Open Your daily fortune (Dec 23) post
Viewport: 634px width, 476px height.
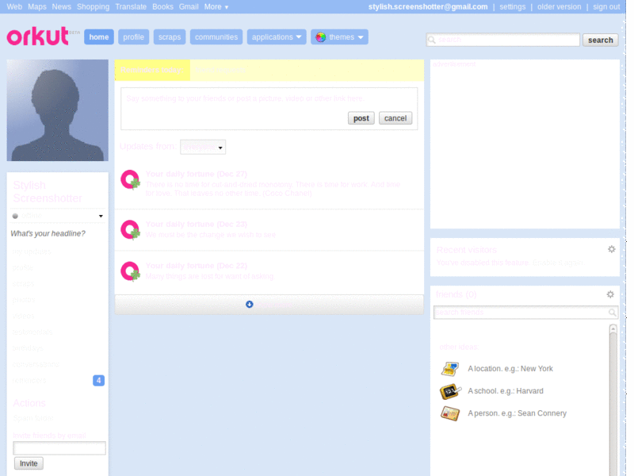196,225
